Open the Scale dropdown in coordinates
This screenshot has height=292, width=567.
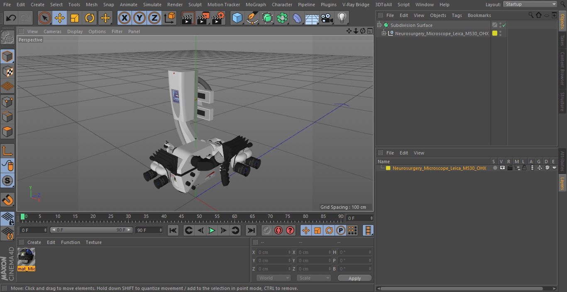pos(314,278)
